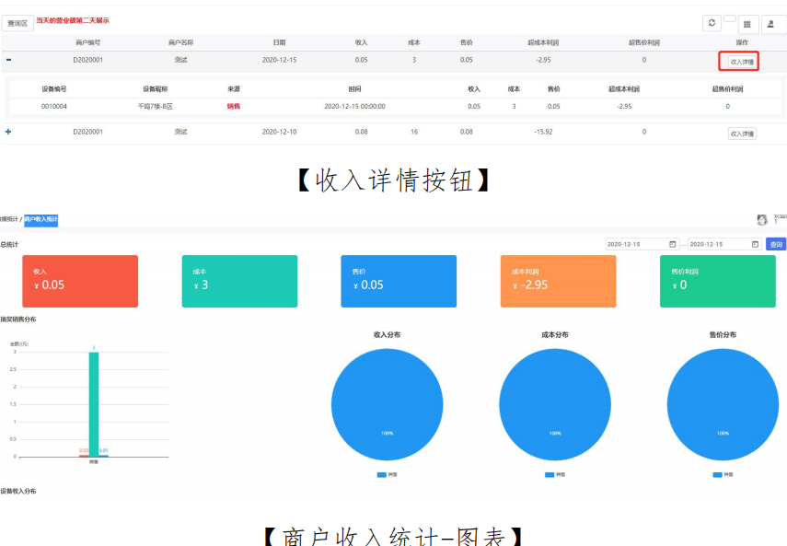Image resolution: width=787 pixels, height=546 pixels.
Task: Click the user avatar icon
Action: (762, 220)
